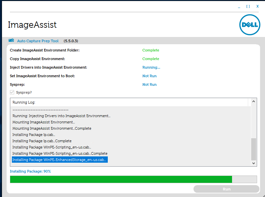Open the Auto Capture Prep Tool link
Screen dimensions: 265x197
pyautogui.click(x=38, y=41)
